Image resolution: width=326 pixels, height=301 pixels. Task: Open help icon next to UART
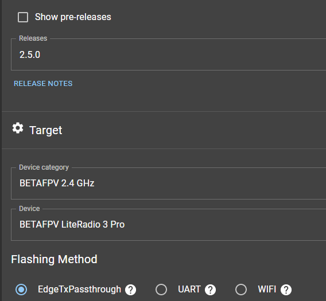(211, 290)
